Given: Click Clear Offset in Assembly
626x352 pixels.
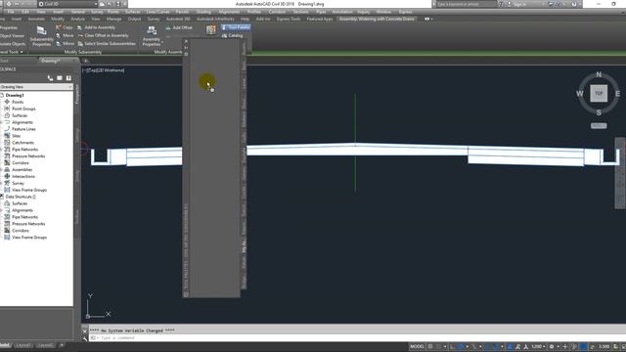Looking at the screenshot, I should click(103, 35).
